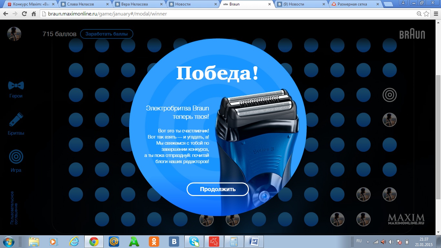The width and height of the screenshot is (441, 248).
Task: Open the Игра target icon
Action: (x=16, y=157)
